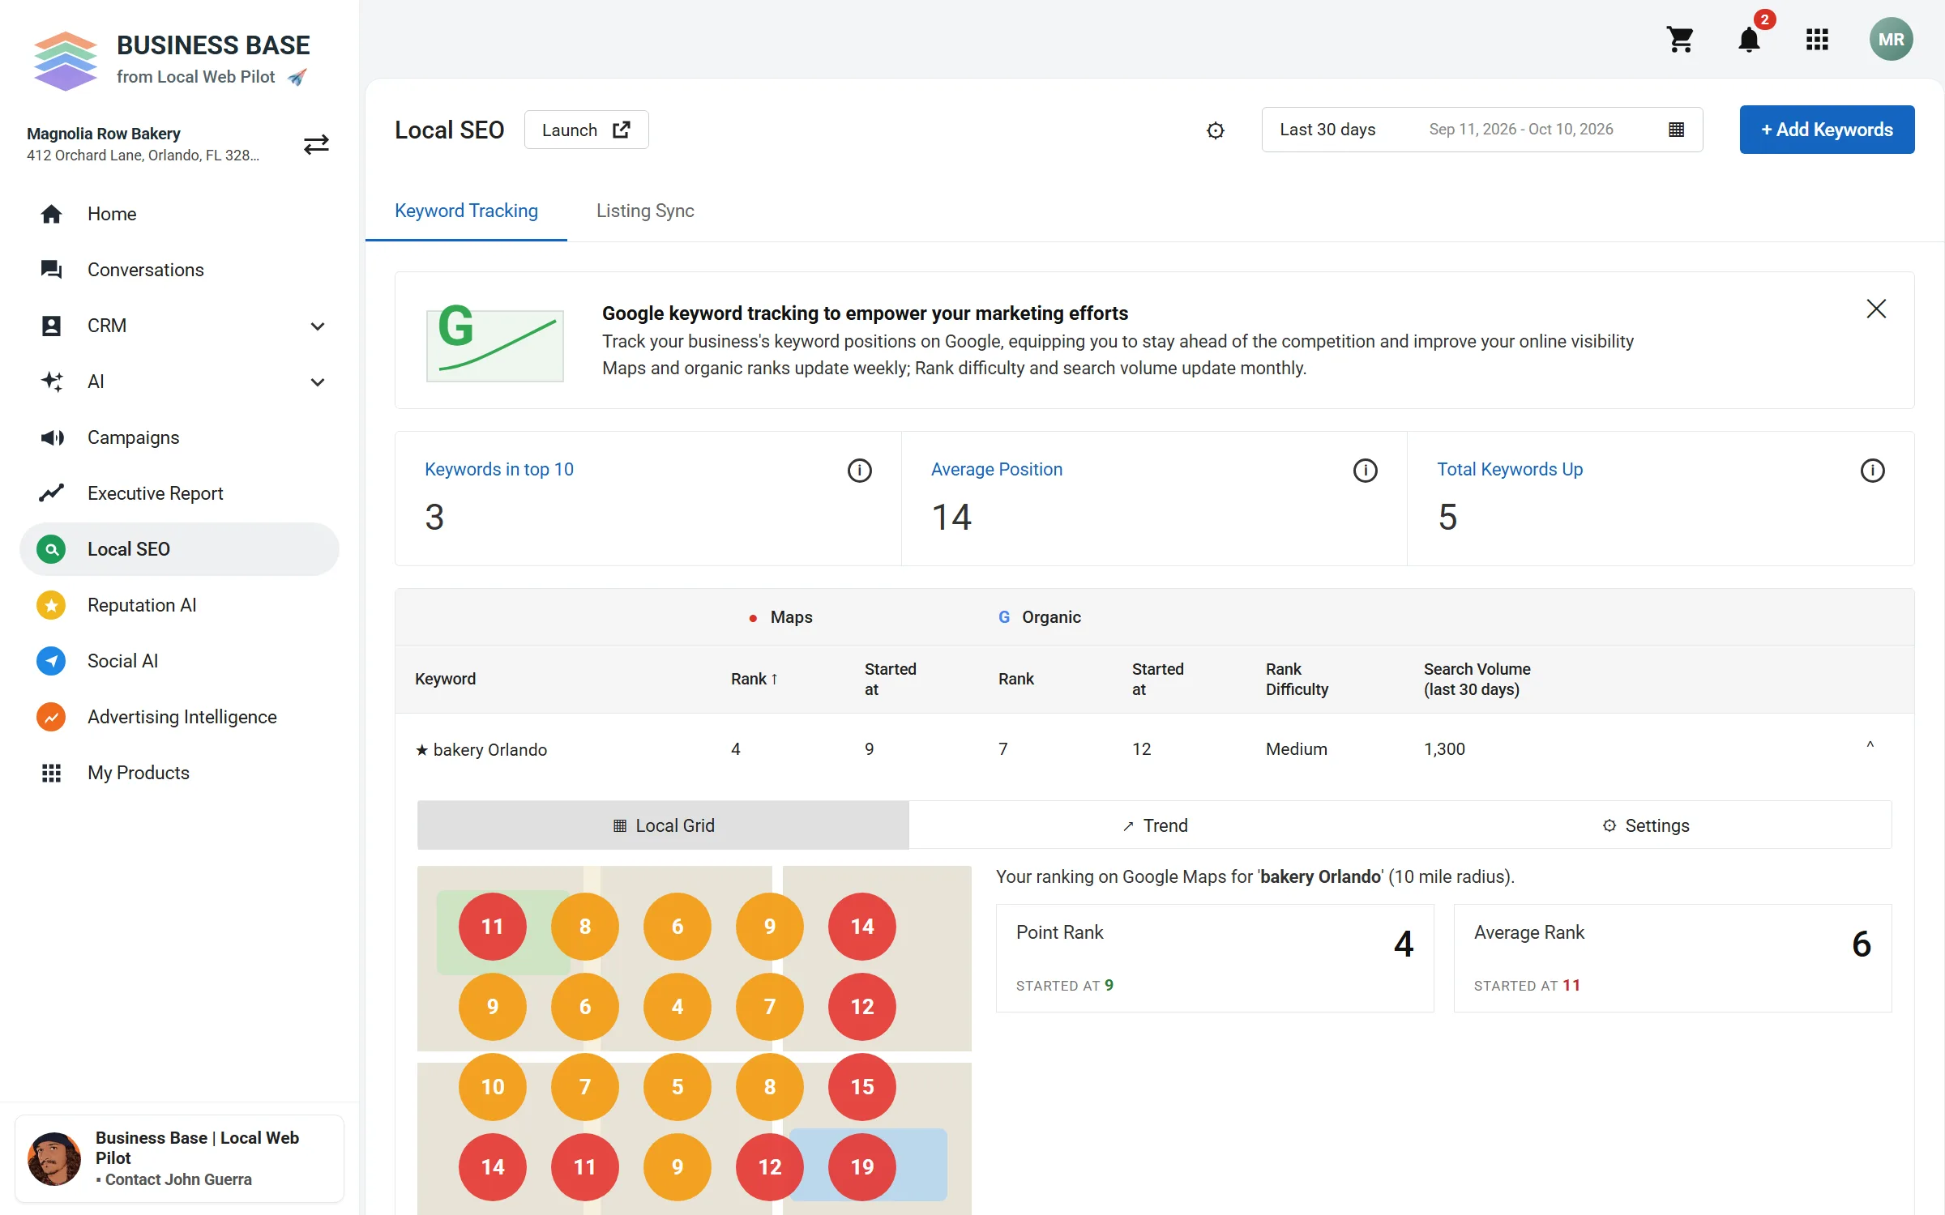This screenshot has height=1215, width=1945.
Task: Click the orange grid point ranked 4
Action: coord(678,1007)
